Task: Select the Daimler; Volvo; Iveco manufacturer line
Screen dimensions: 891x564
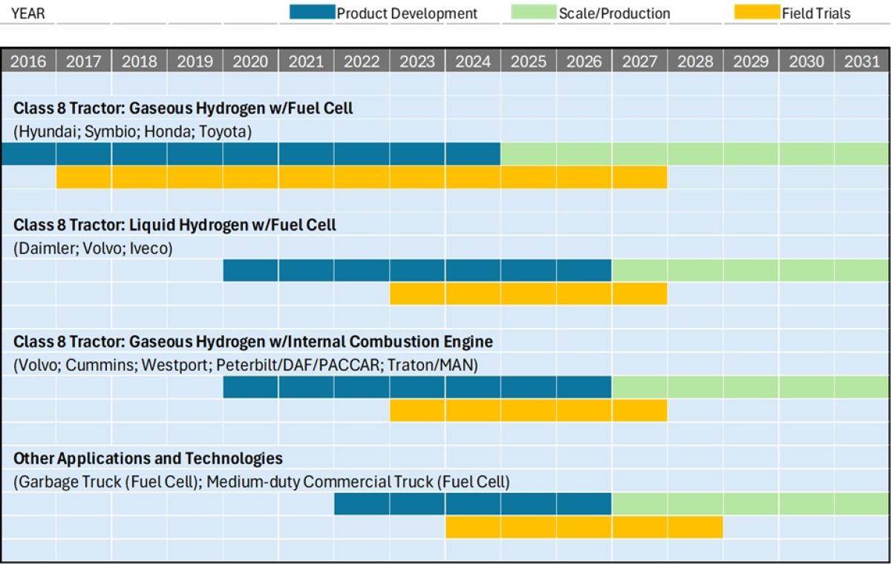Action: [x=93, y=249]
